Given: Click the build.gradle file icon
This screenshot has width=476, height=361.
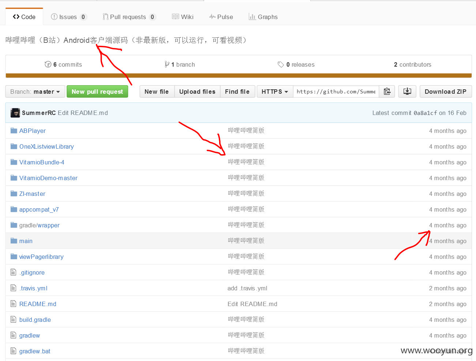Looking at the screenshot, I should (14, 320).
